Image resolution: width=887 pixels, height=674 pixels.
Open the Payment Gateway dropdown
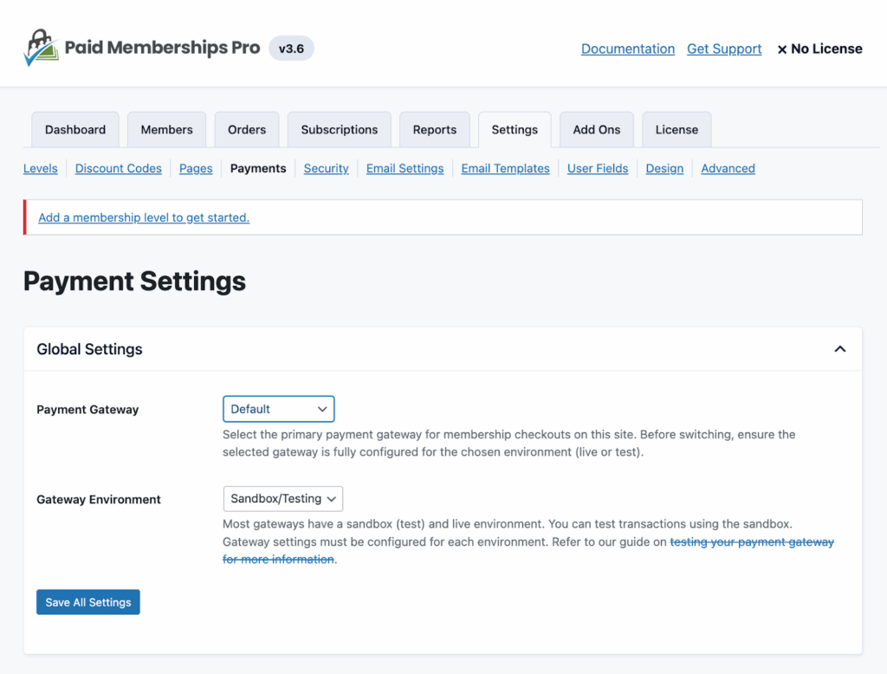(278, 408)
